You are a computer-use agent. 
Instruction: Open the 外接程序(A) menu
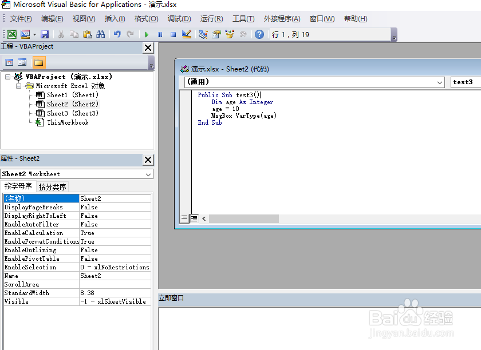tap(282, 19)
